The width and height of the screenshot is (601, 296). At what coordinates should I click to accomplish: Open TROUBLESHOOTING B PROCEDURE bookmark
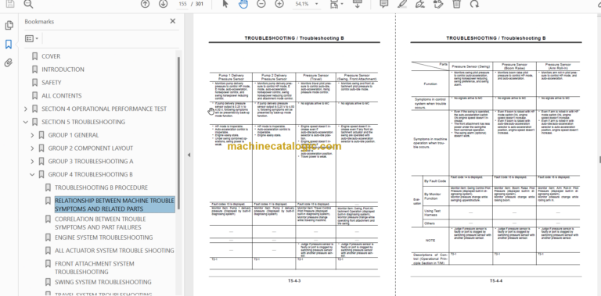click(101, 187)
